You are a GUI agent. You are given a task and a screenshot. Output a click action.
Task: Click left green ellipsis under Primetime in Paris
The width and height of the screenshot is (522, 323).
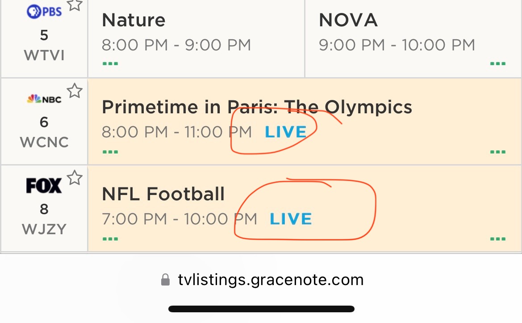110,152
